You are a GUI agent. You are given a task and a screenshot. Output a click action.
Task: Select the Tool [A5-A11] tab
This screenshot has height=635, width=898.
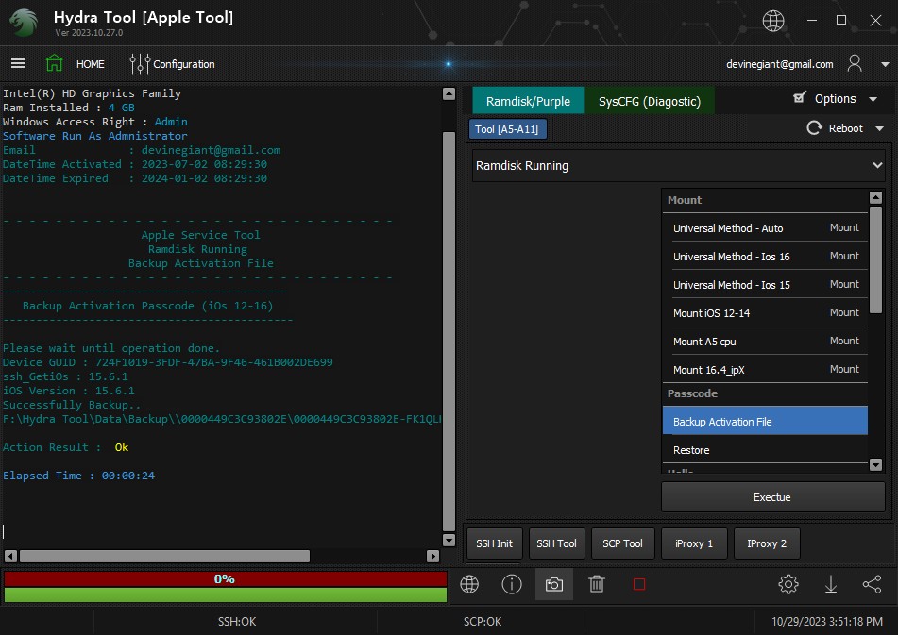pos(507,129)
